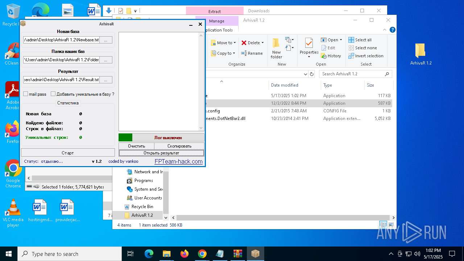Click the Скопировать button
This screenshot has width=464, height=261.
tap(179, 146)
